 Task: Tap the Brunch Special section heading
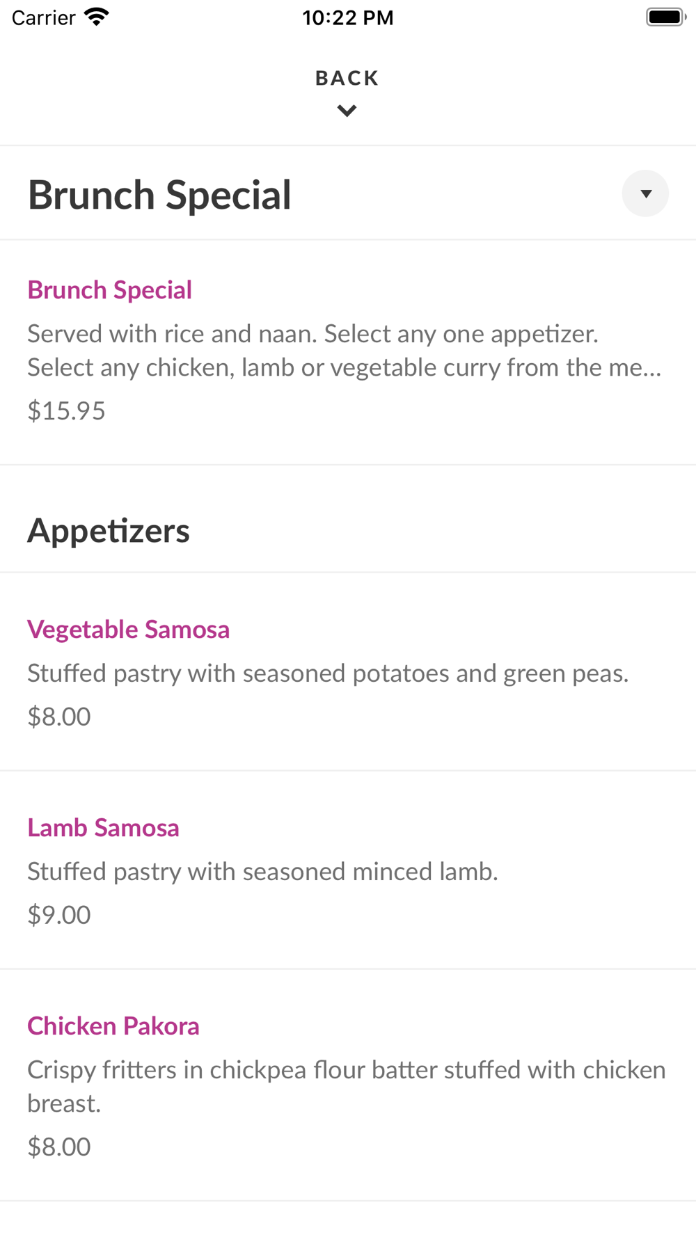coord(159,195)
